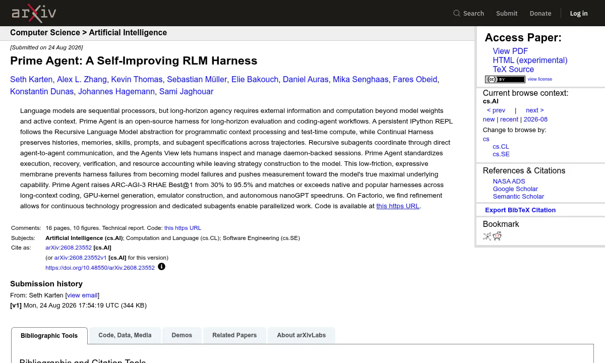Click author Elie Bakouch
The image size is (605, 363).
(x=255, y=80)
